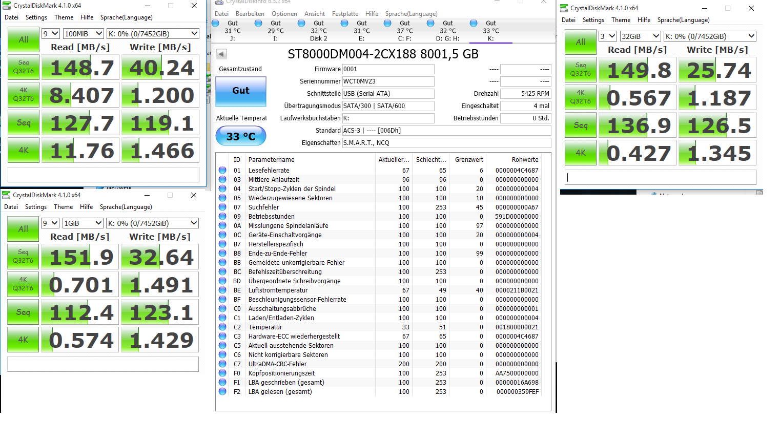
Task: Click the back arrow icon in CrystalDiskInfo
Action: [221, 54]
